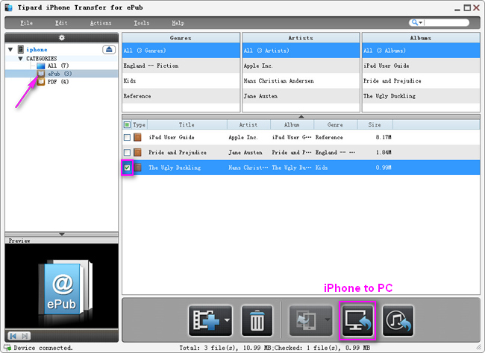The height and width of the screenshot is (353, 485).
Task: Select Jane Austen in Artists list
Action: pos(301,96)
